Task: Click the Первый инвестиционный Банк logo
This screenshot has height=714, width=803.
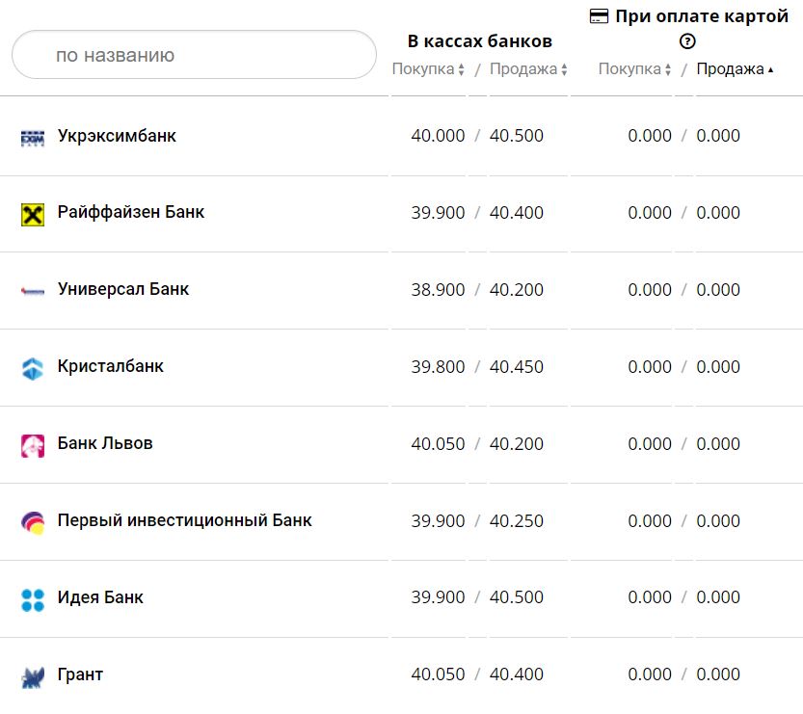Action: 33,522
